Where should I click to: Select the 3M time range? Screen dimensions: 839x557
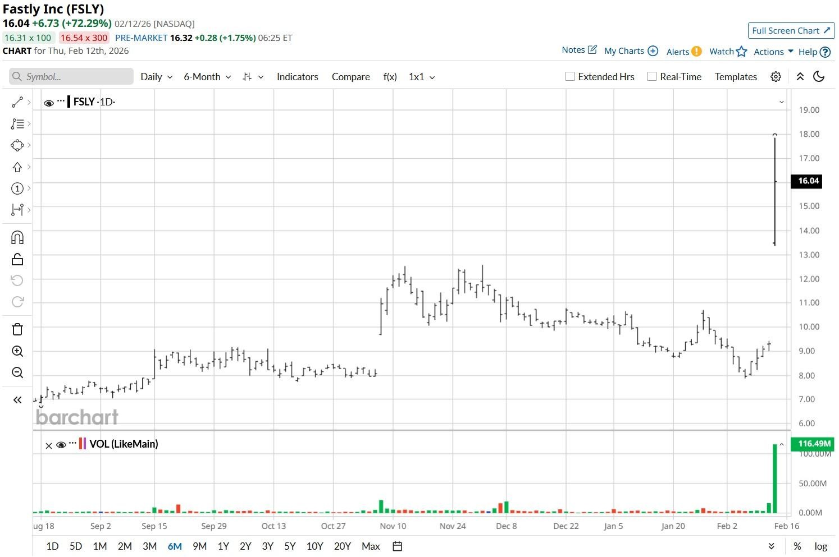point(149,546)
